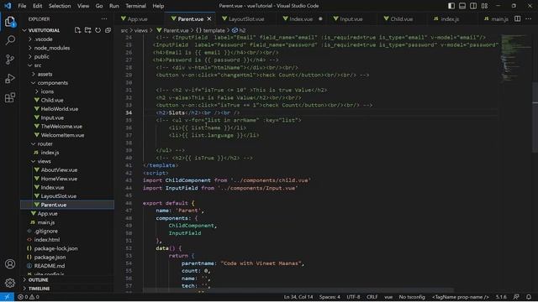Open the Source Control view
This screenshot has width=538, height=302.
[x=10, y=60]
